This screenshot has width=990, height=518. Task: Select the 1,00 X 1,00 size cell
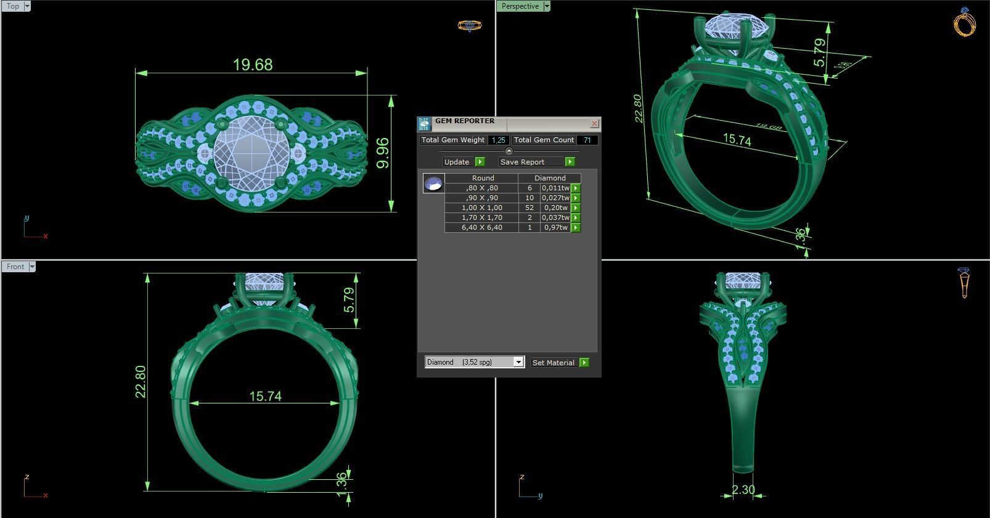point(481,208)
